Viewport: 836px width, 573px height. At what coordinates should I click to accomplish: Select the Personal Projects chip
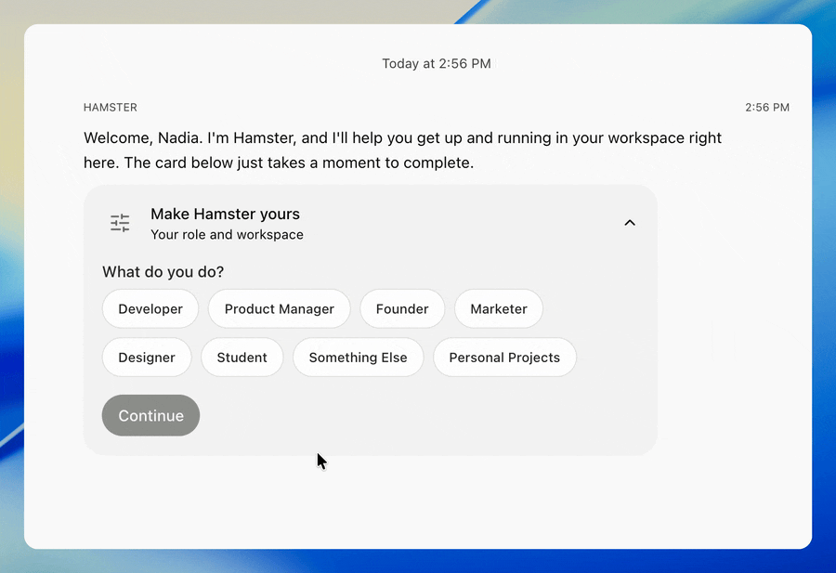click(x=504, y=358)
